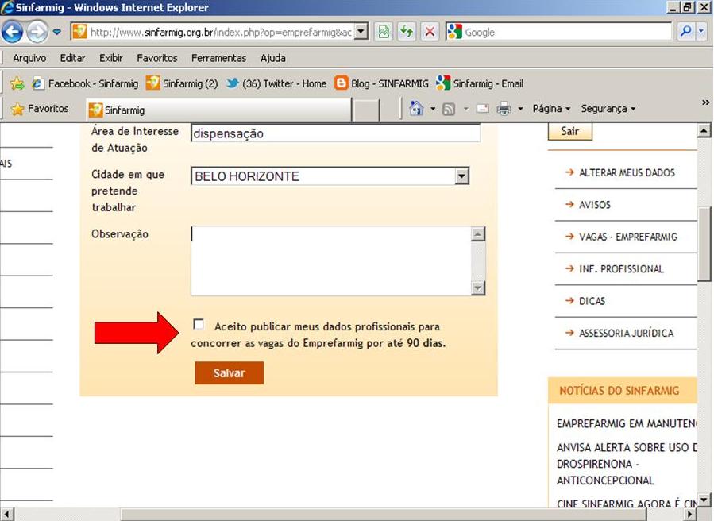Check the Aceito publicar meus dados checkbox
This screenshot has width=714, height=521.
pyautogui.click(x=199, y=324)
